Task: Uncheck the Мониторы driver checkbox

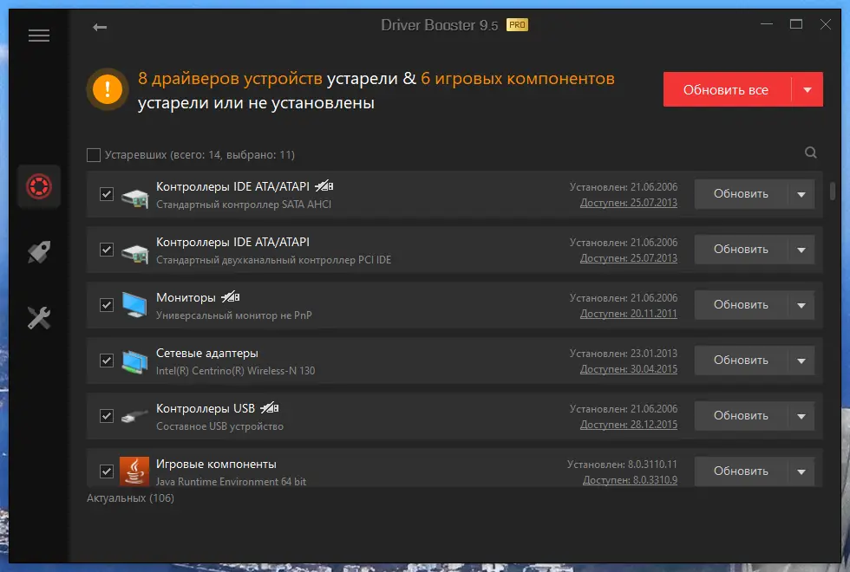Action: click(x=107, y=305)
